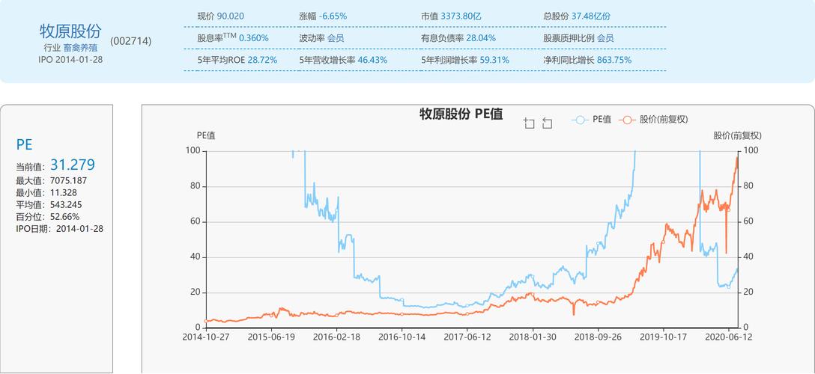The width and height of the screenshot is (815, 374).
Task: Click the 平均值 543.245 entry
Action: tap(49, 205)
